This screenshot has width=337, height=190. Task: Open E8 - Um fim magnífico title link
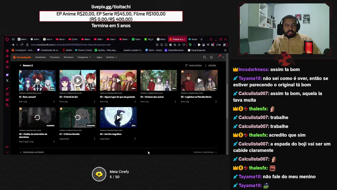point(111,134)
